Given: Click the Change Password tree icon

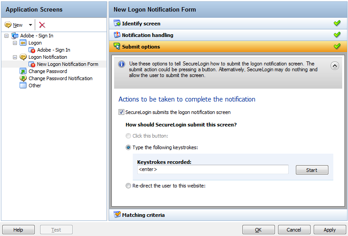Looking at the screenshot, I should tap(23, 71).
